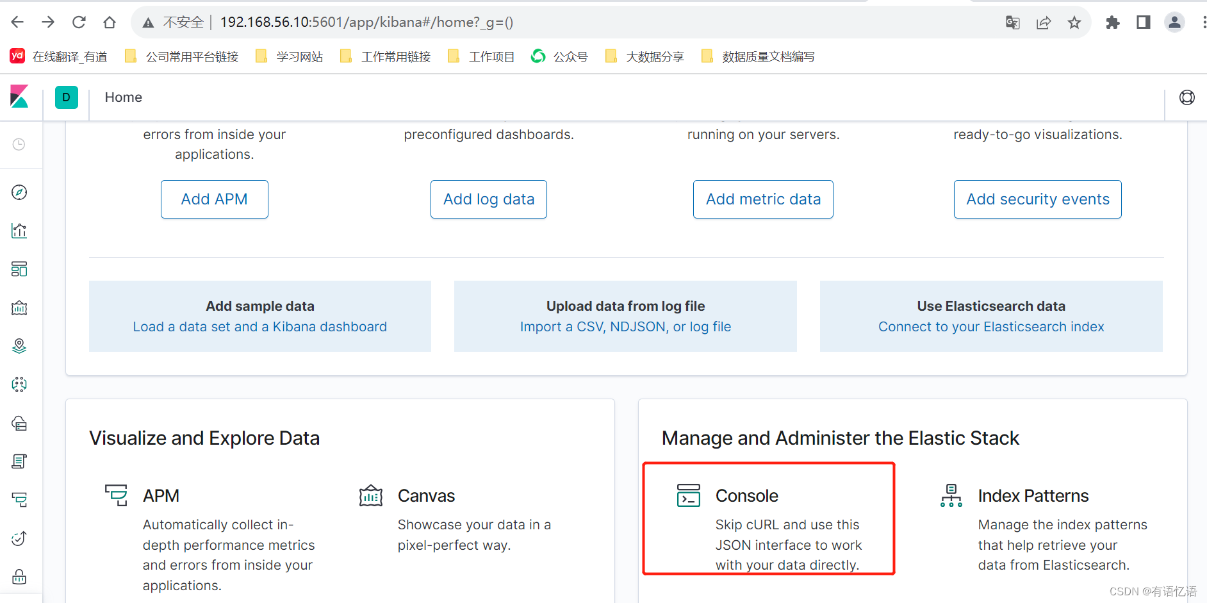Open SIEM lock icon in sidebar
Image resolution: width=1207 pixels, height=603 pixels.
tap(19, 577)
